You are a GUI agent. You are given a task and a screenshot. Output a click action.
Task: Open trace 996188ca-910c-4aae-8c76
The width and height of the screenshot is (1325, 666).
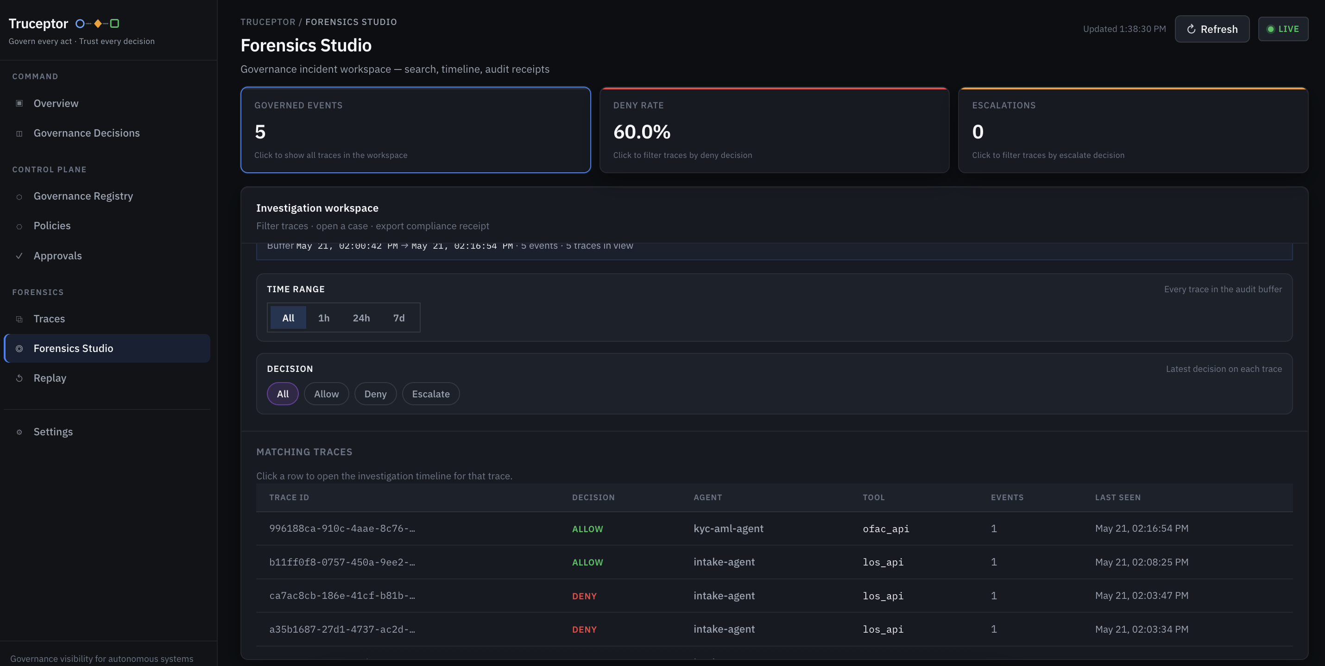click(x=774, y=529)
